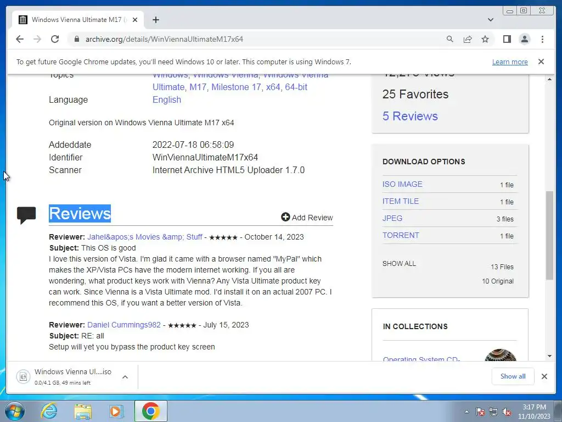Reload the archive.org page
Image resolution: width=562 pixels, height=422 pixels.
(x=55, y=39)
